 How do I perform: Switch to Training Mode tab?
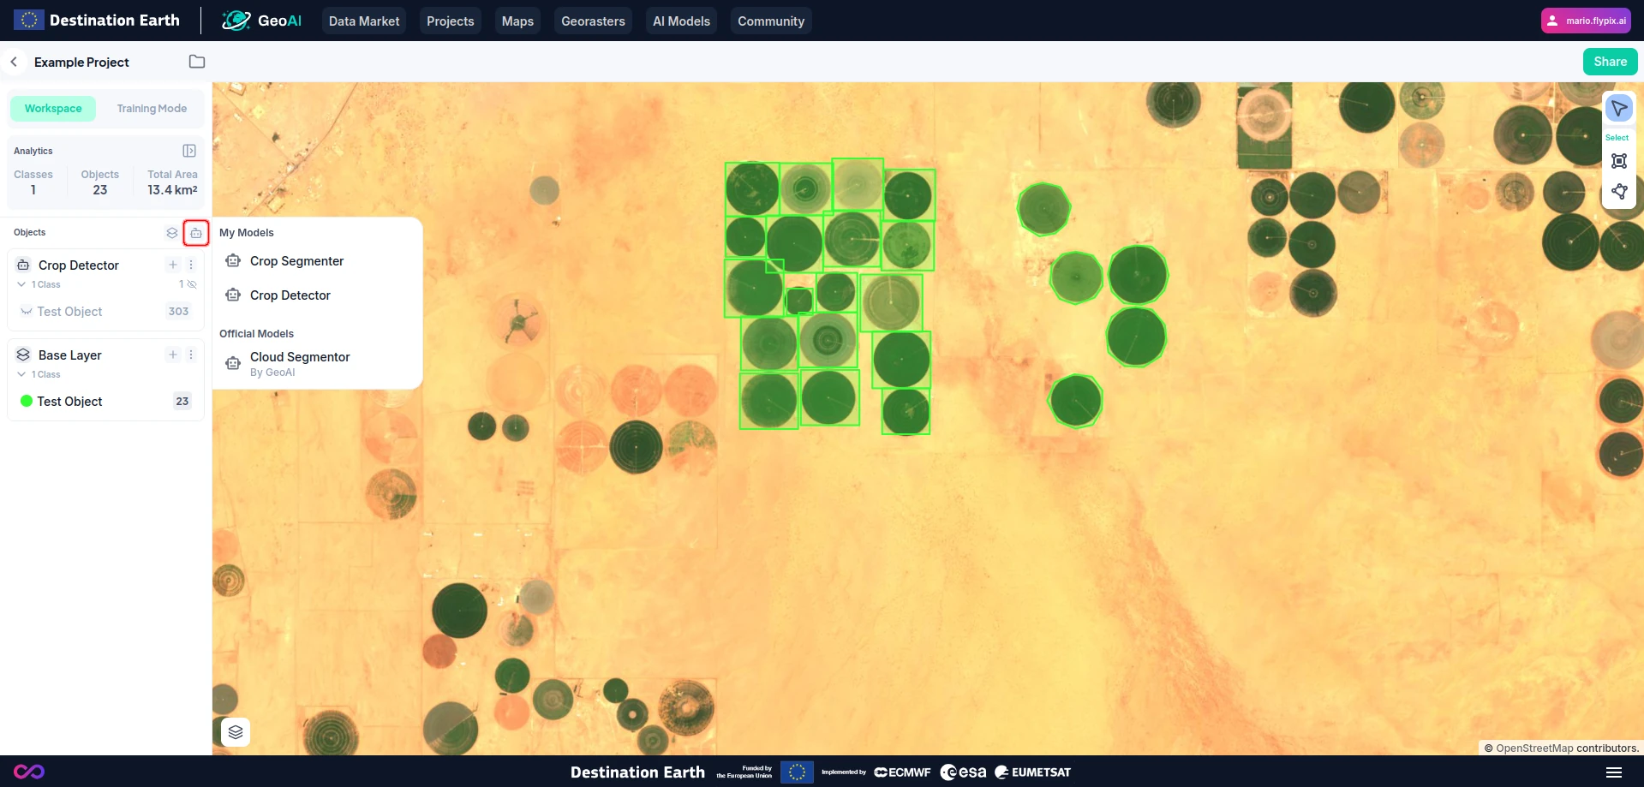point(152,109)
